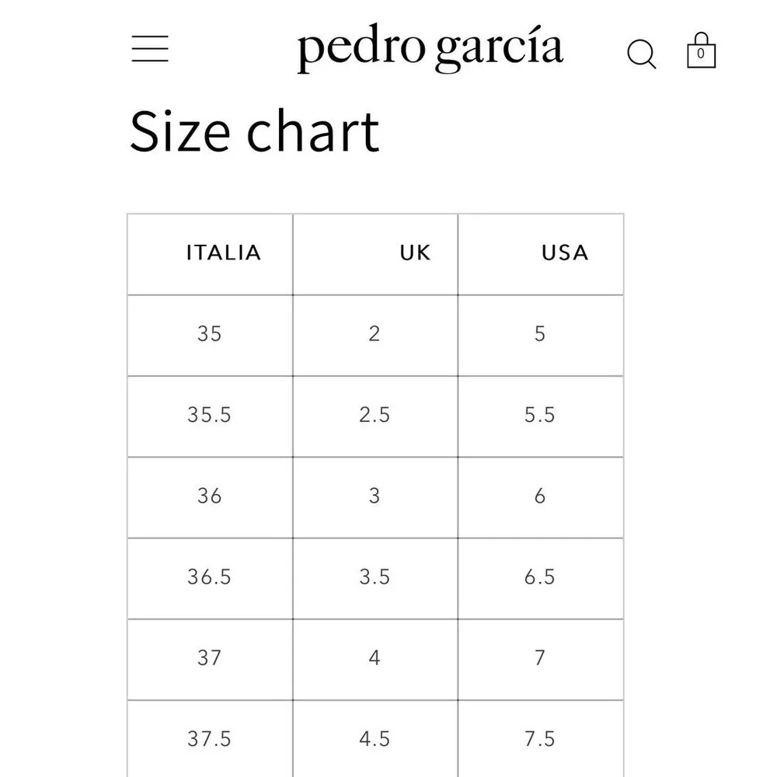Click Italia size 37.5 cell
This screenshot has width=777, height=777.
210,739
